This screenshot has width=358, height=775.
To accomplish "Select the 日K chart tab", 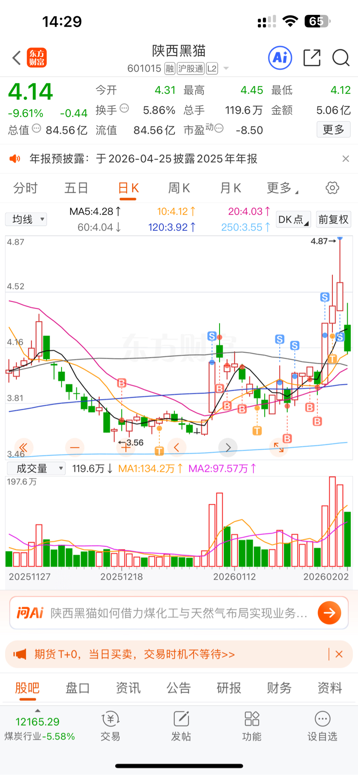I will pos(128,188).
